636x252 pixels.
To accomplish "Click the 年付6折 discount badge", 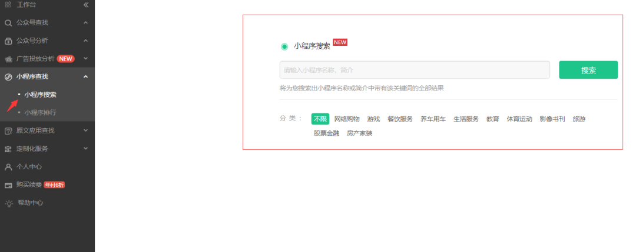I will coord(54,185).
